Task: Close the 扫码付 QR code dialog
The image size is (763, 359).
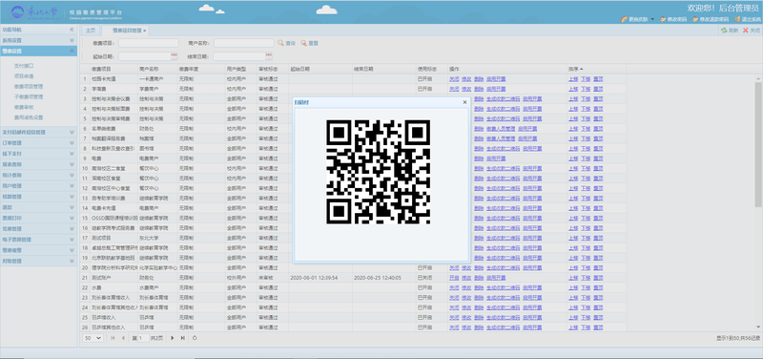Action: pos(464,102)
